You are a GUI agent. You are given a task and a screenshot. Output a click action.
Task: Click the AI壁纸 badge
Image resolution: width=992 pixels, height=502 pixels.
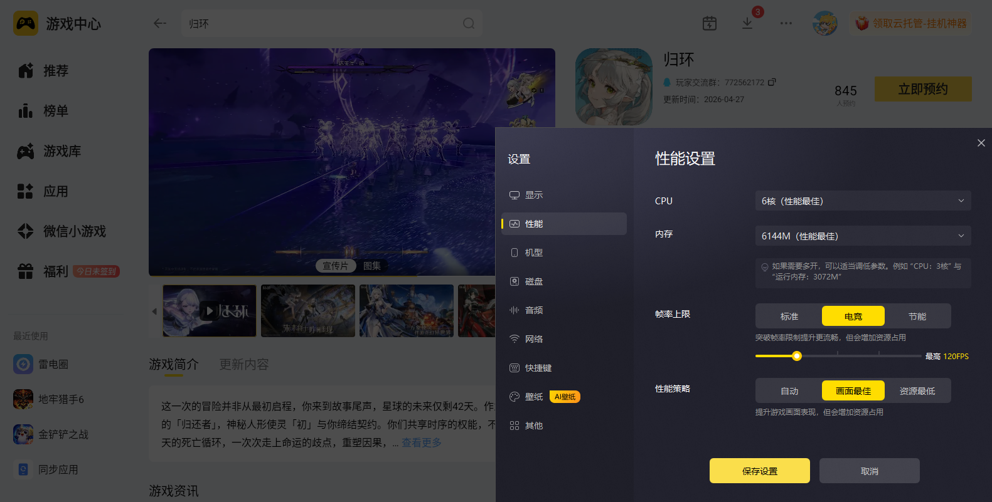565,397
